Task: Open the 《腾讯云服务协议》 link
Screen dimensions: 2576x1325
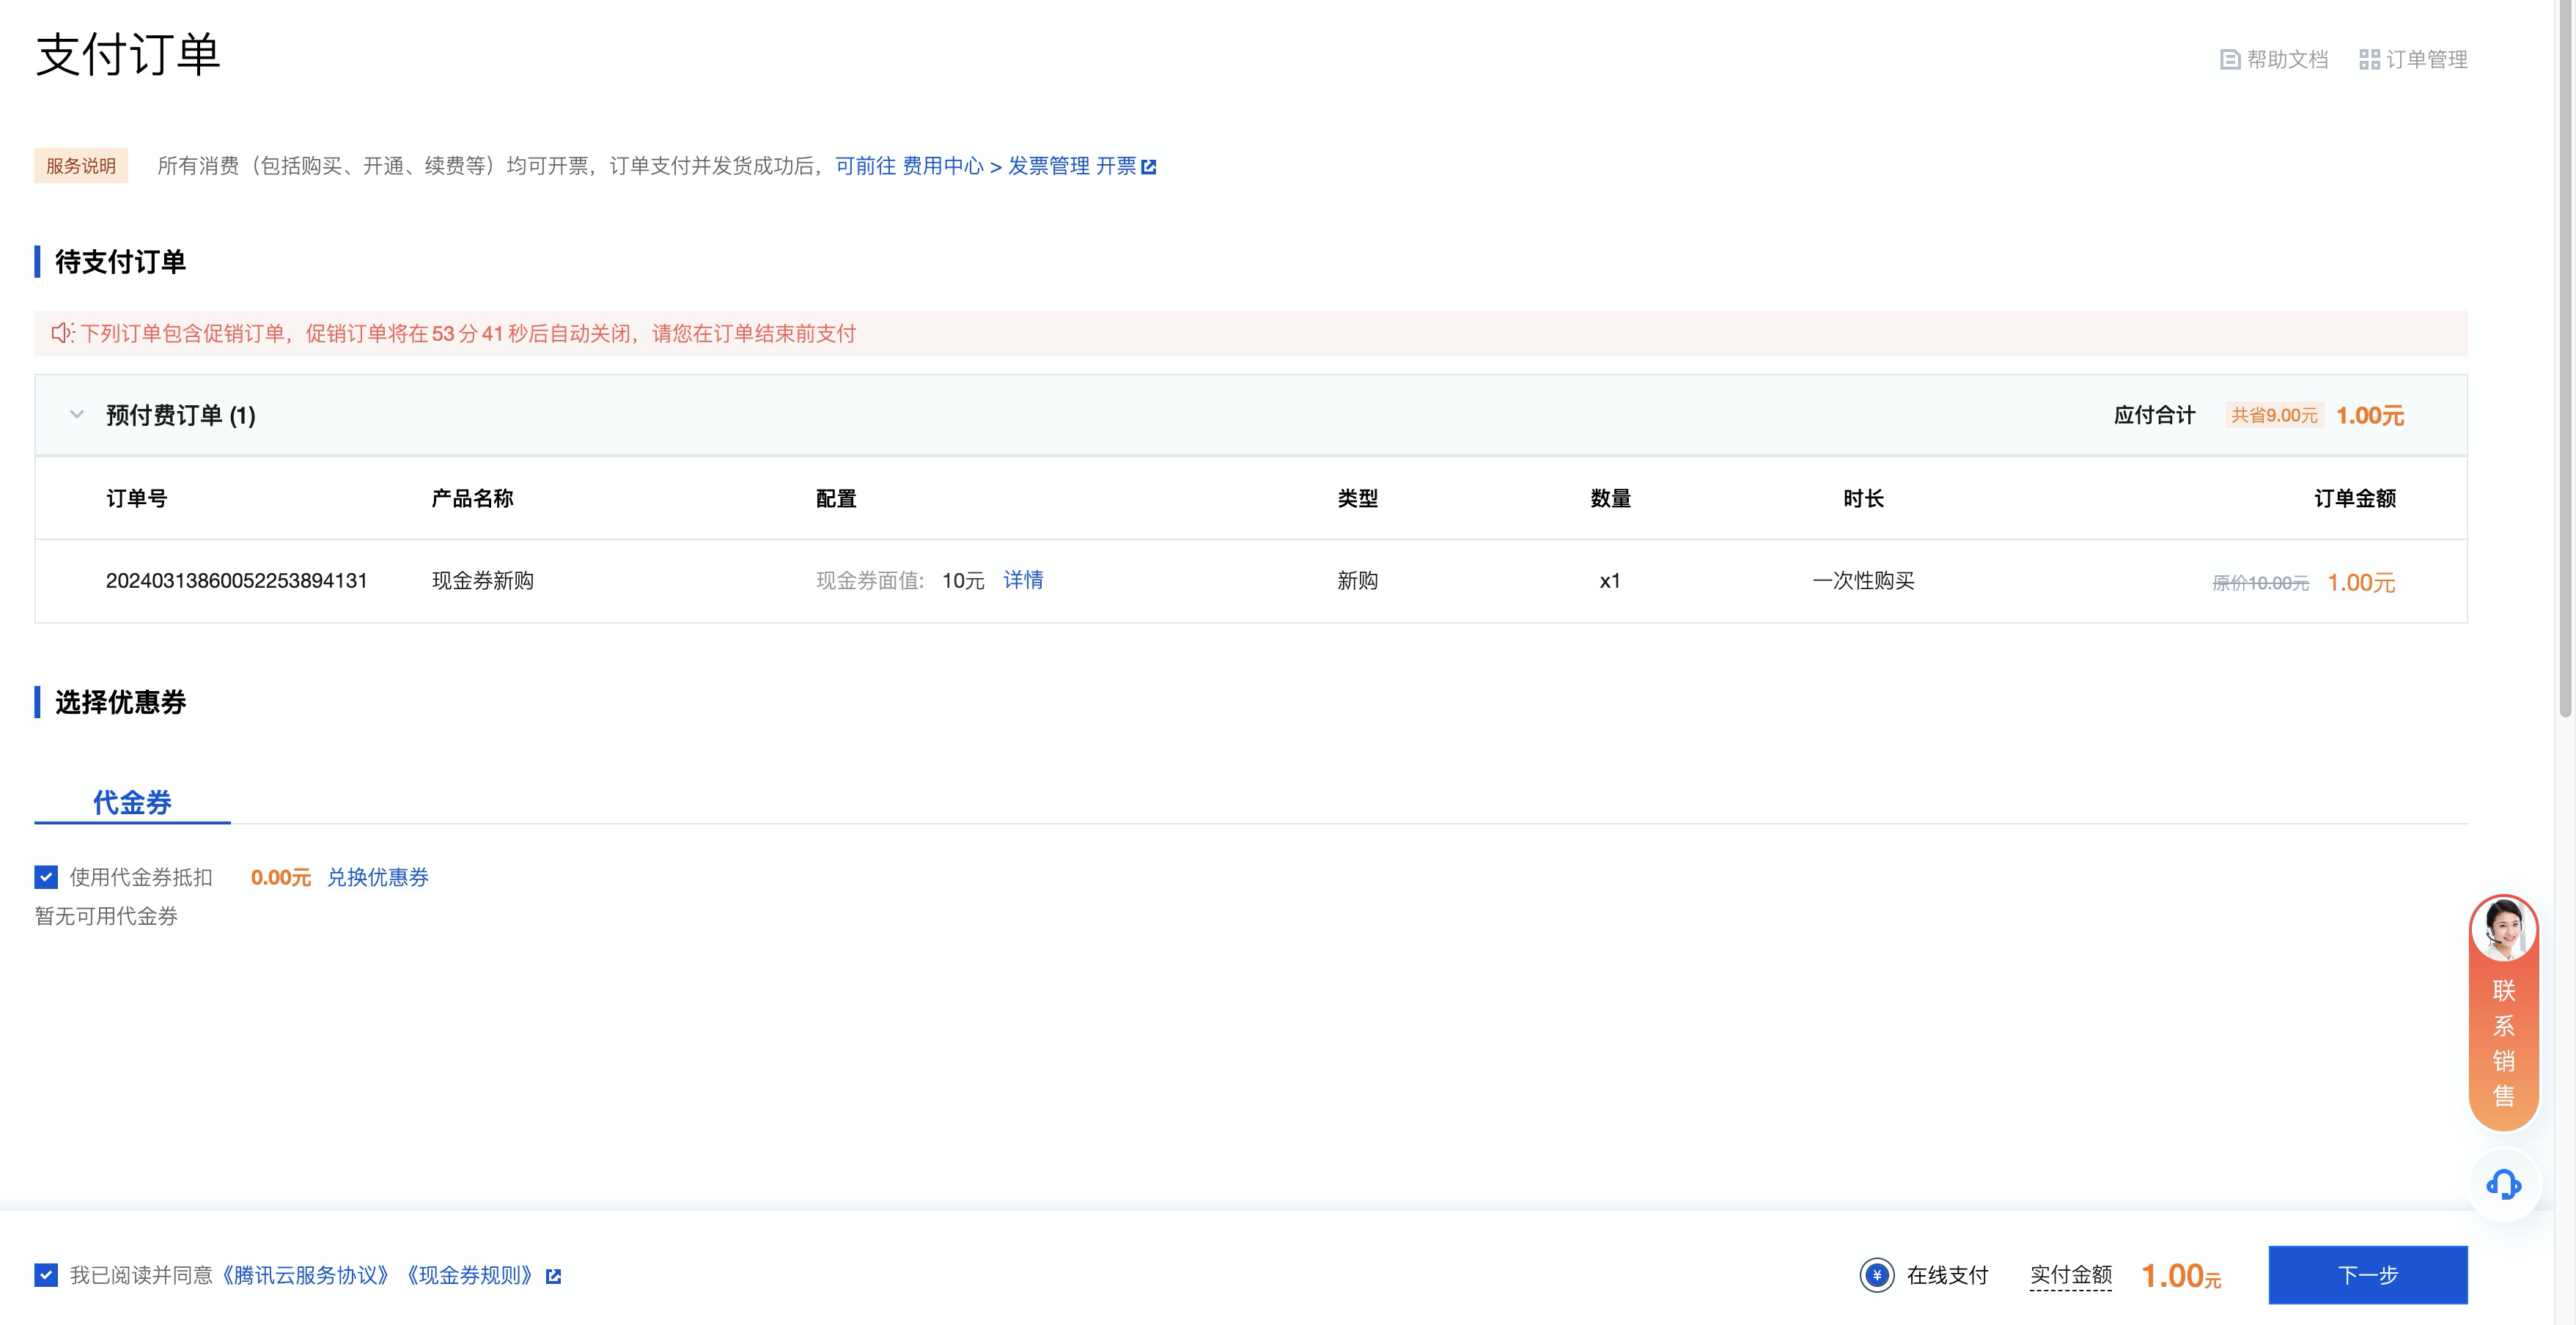Action: click(305, 1275)
